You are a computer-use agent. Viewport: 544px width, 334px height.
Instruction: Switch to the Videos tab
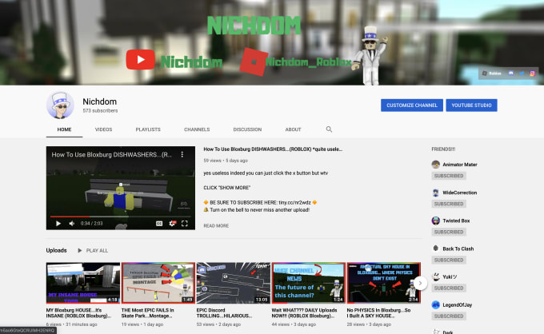point(103,129)
